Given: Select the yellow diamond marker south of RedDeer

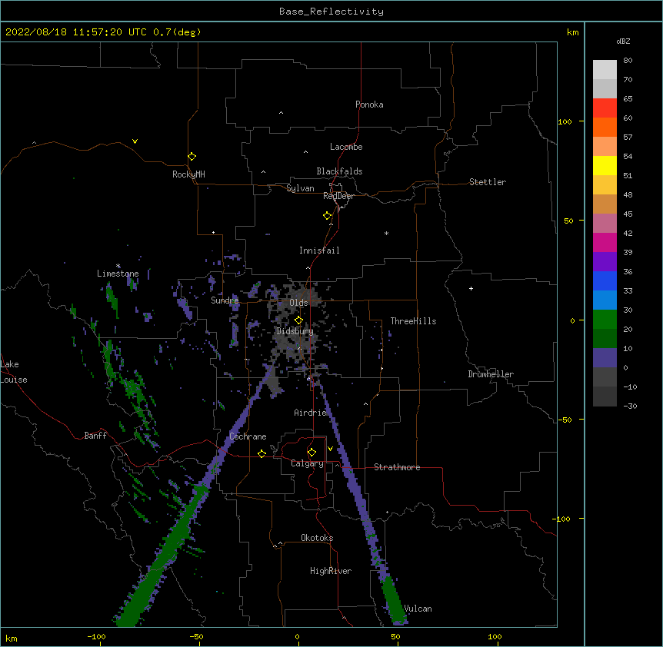Looking at the screenshot, I should [328, 216].
